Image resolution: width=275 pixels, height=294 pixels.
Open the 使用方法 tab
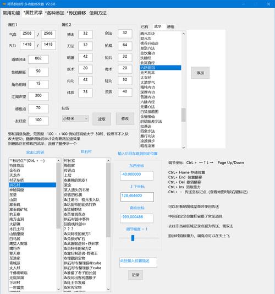pos(98,13)
